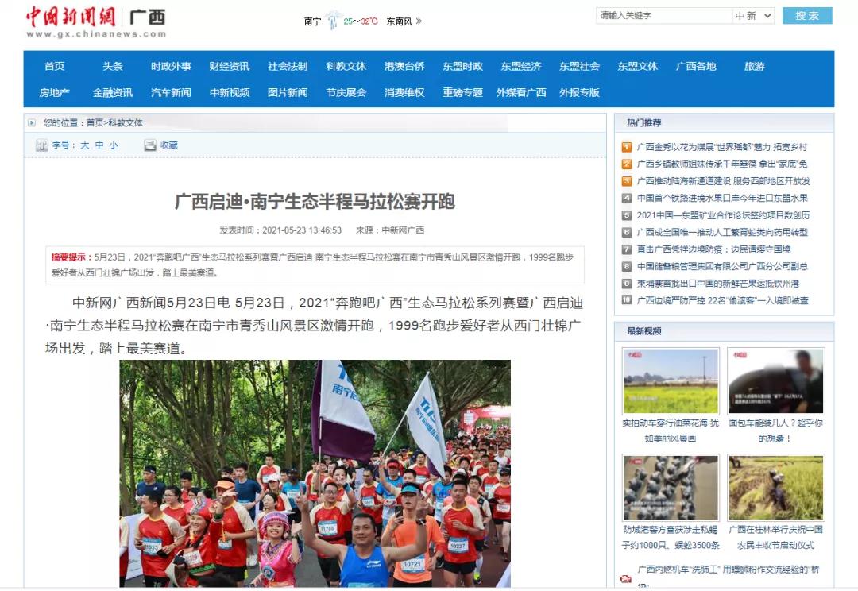858x591 pixels.
Task: Set font size to 大
Action: coord(85,145)
